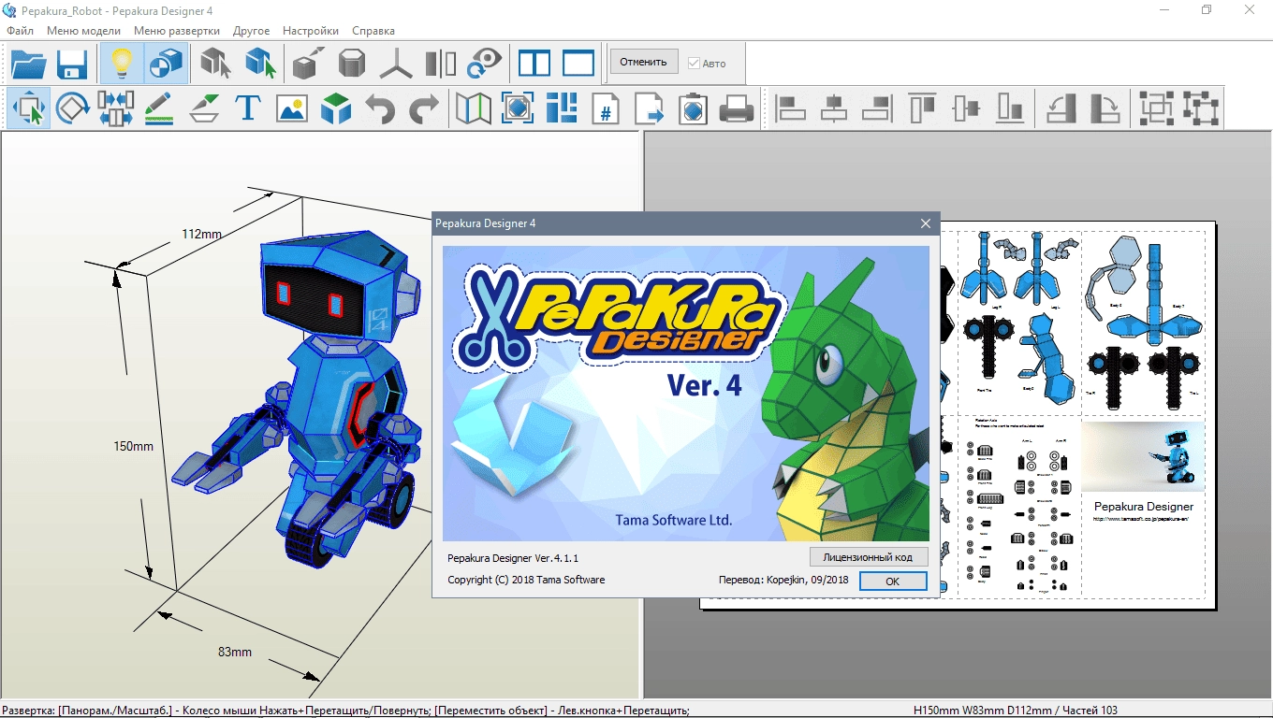Click the printer icon
Viewport: 1273px width, 718px height.
click(x=737, y=108)
